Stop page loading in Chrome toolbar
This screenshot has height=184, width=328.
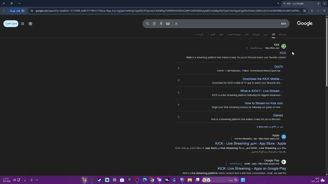[x=312, y=11]
